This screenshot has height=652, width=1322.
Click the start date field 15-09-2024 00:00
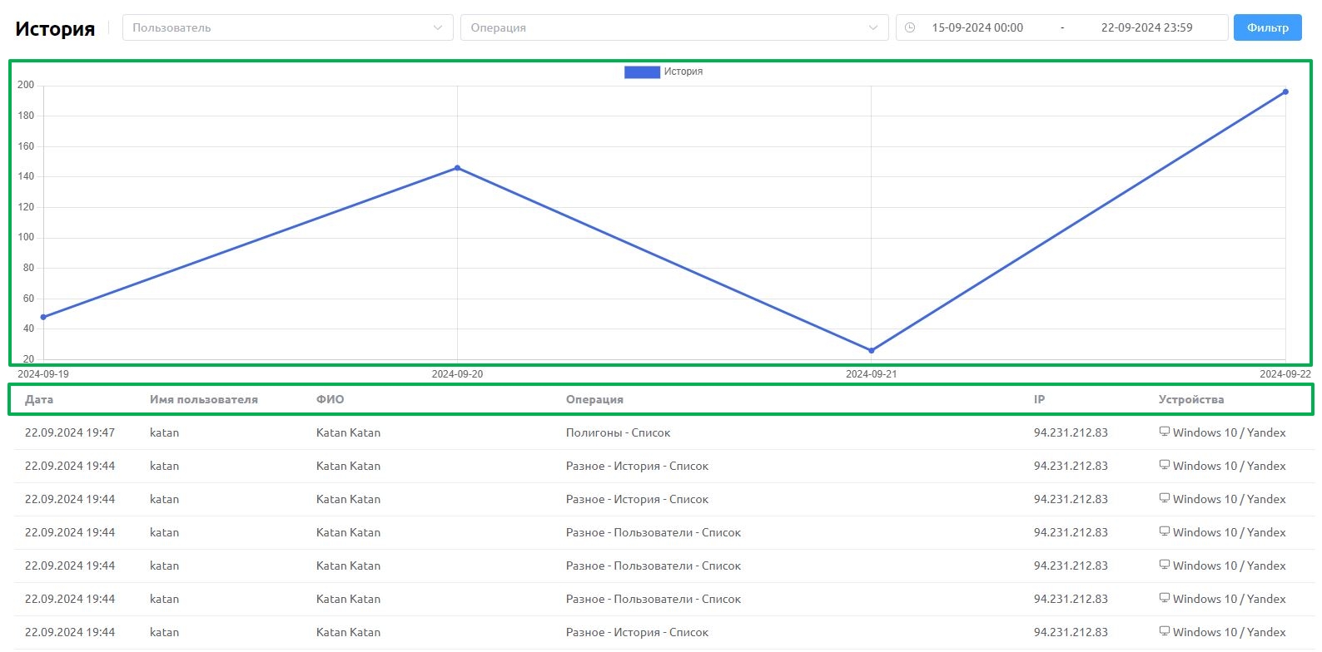pos(977,27)
